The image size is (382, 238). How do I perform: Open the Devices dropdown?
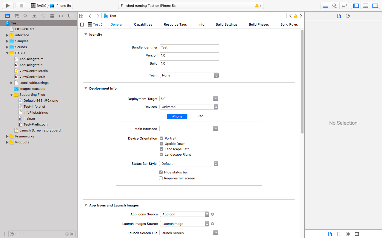click(x=189, y=107)
